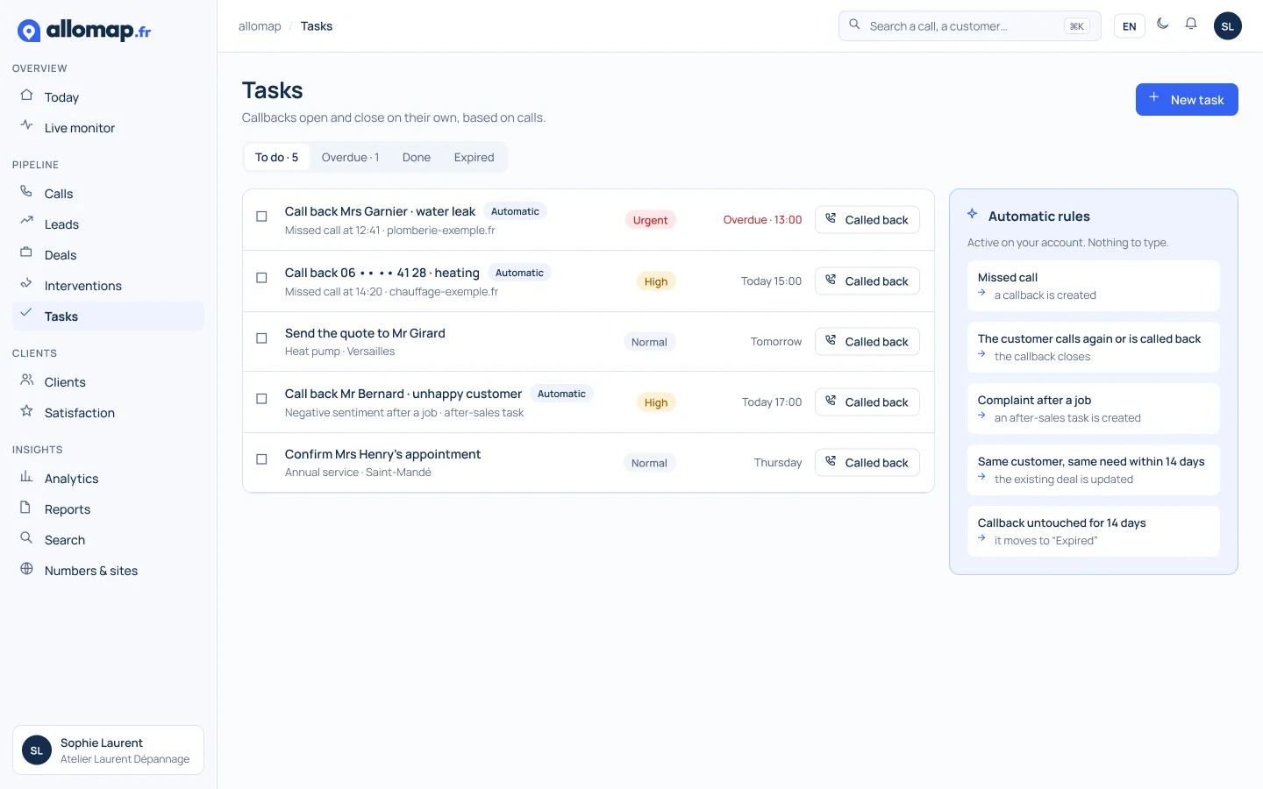Open Deals via its briefcase icon
This screenshot has width=1263, height=789.
(x=26, y=253)
